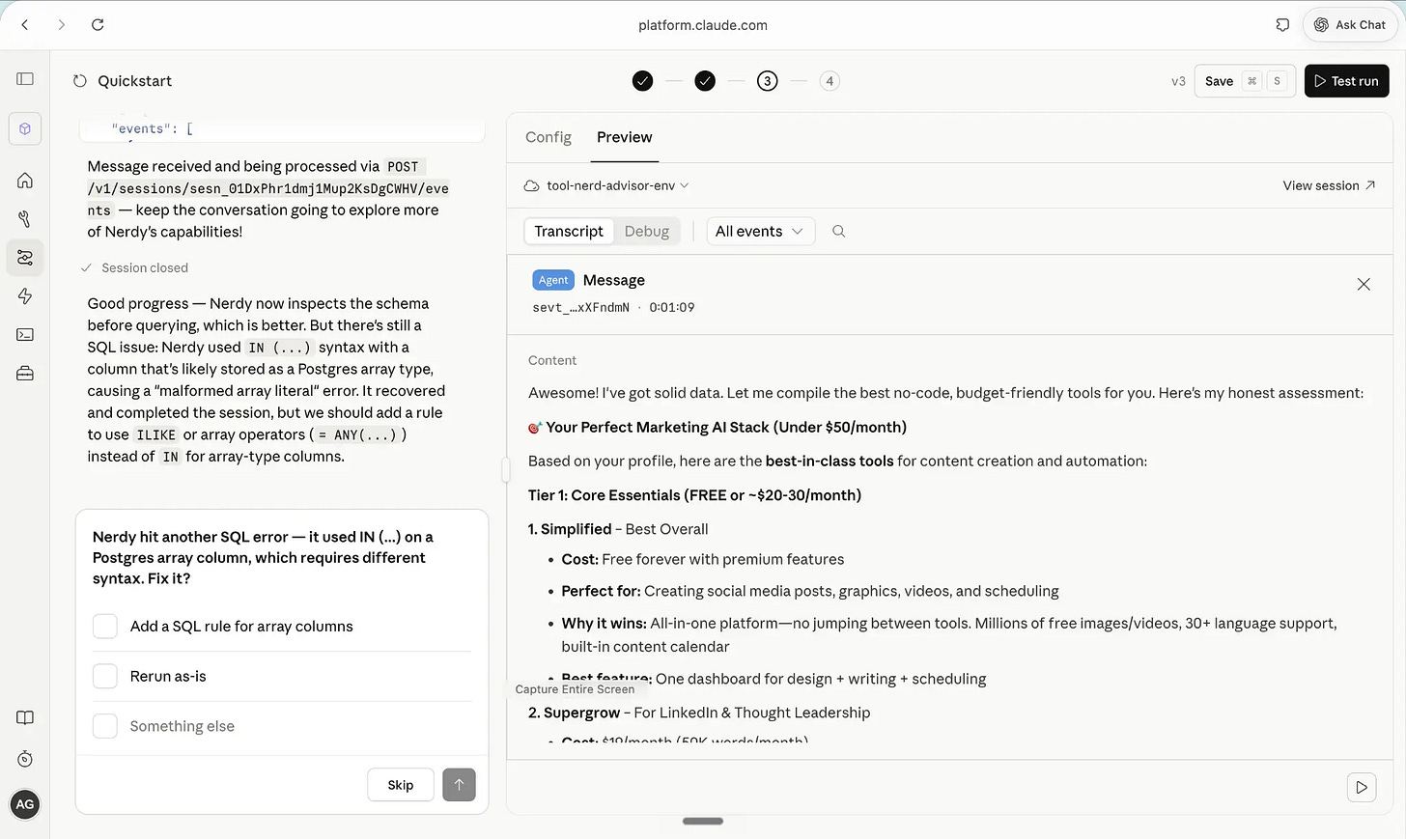Screen dimensions: 1406x839
Task: Click the Save button
Action: pyautogui.click(x=1244, y=81)
